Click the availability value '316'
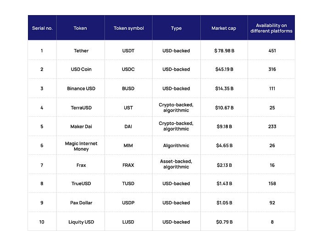This screenshot has width=321, height=245. tap(272, 69)
